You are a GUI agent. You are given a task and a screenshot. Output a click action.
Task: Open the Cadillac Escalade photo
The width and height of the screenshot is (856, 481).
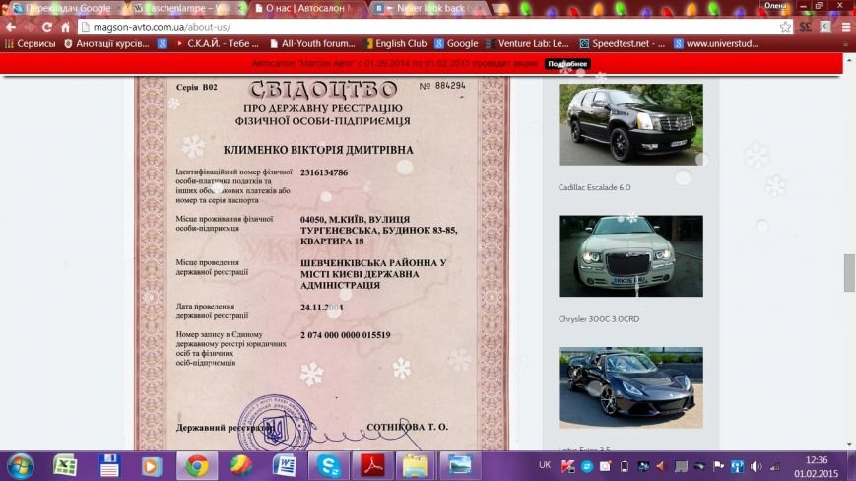pos(630,124)
